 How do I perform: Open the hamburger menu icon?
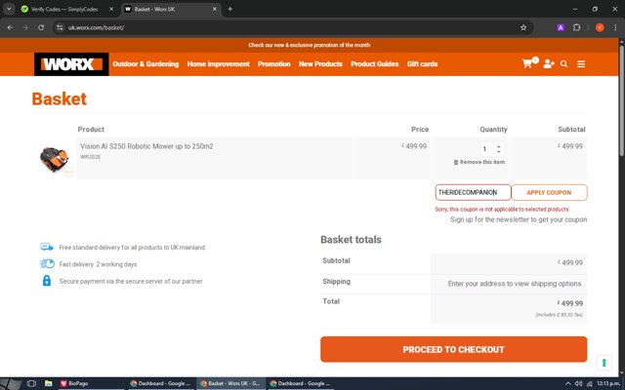point(581,63)
